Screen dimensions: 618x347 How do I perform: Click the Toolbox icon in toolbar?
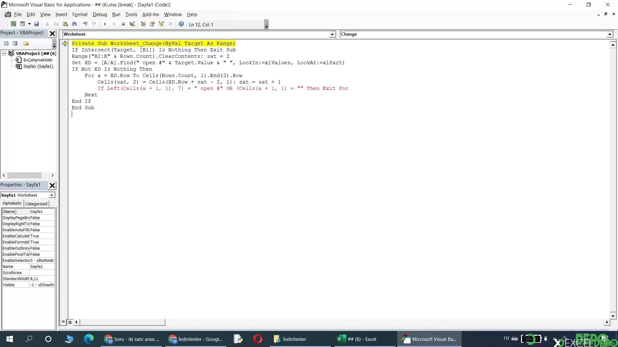171,24
